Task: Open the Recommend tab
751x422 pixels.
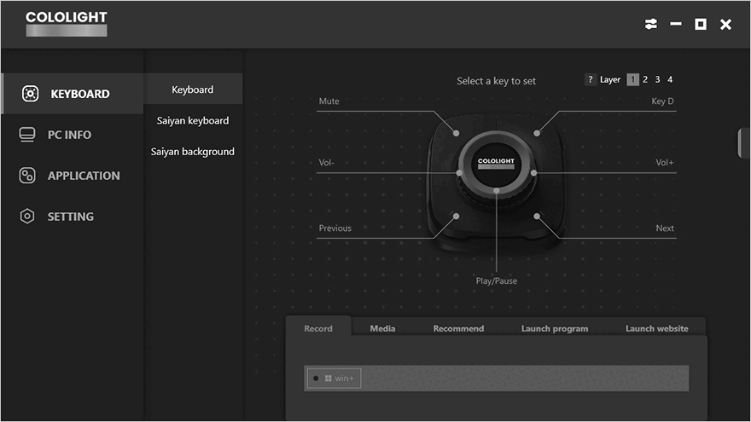Action: (458, 328)
